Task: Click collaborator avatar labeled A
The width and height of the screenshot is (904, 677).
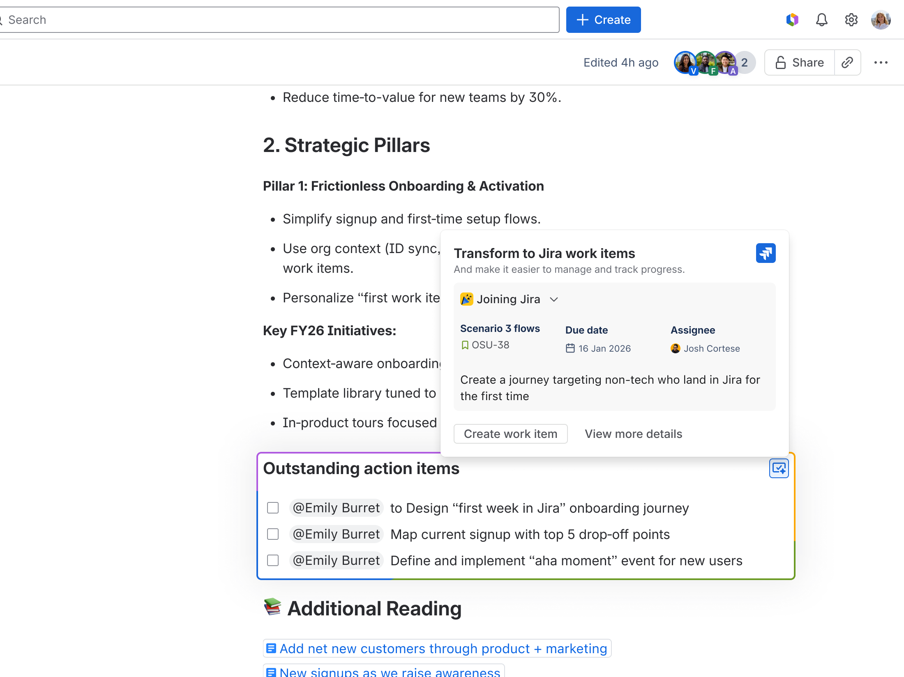Action: point(725,62)
